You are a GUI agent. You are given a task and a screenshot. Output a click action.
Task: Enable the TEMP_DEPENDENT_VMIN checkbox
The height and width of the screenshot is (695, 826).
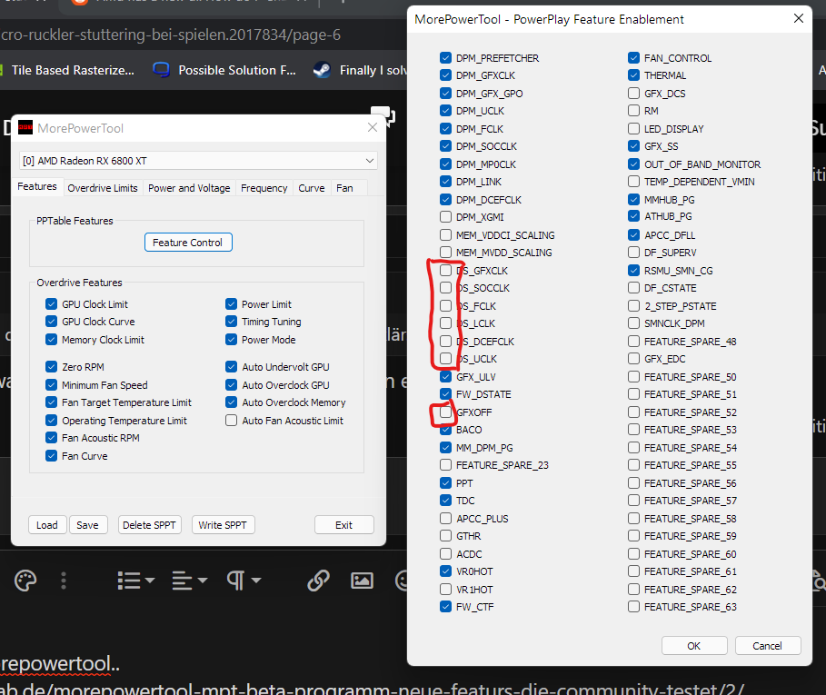633,181
